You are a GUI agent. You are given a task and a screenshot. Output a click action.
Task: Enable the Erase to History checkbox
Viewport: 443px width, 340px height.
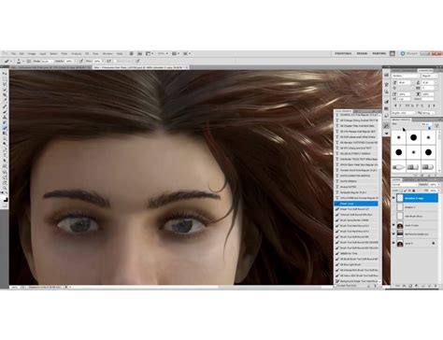[115, 61]
